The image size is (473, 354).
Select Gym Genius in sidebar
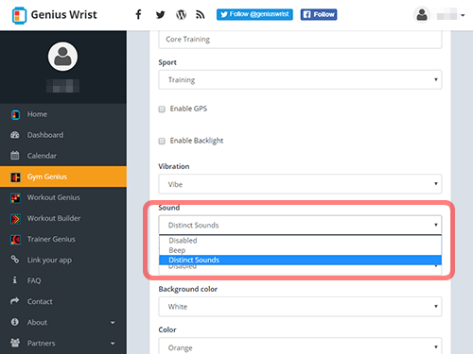[63, 177]
